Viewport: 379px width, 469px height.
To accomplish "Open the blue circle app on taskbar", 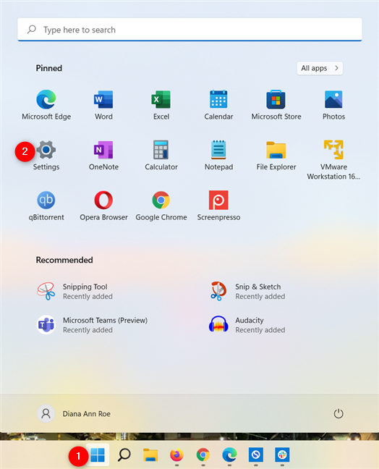I will 256,455.
